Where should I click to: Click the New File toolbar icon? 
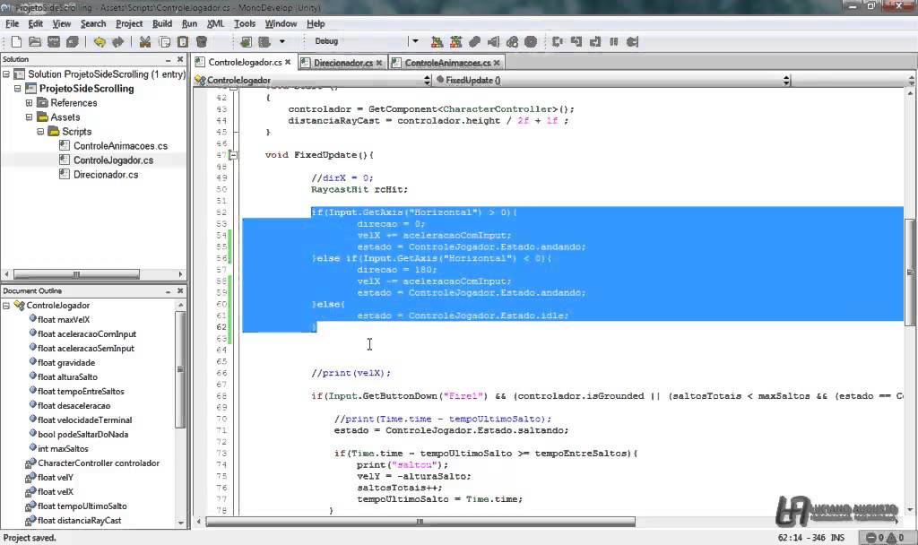point(16,41)
